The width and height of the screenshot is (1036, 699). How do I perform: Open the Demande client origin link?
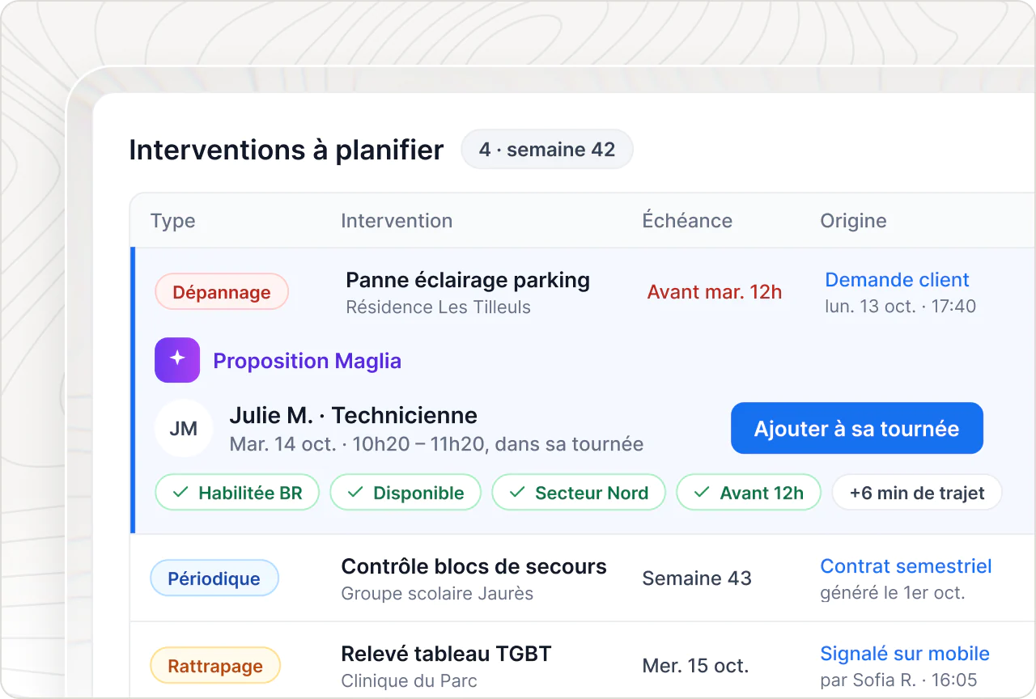pyautogui.click(x=897, y=280)
